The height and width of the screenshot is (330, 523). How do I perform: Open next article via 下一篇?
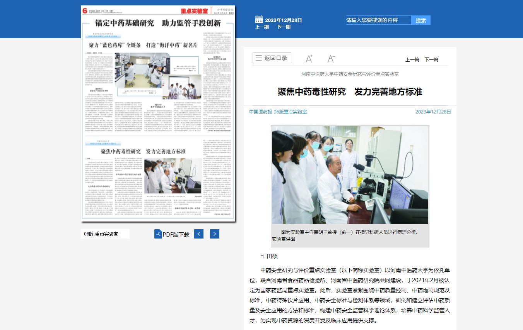click(x=431, y=60)
